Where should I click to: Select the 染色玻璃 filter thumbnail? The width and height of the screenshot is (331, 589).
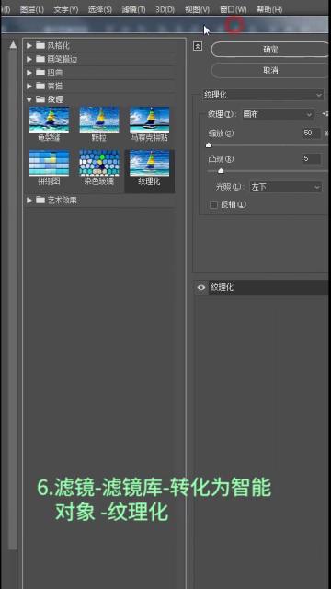pos(99,163)
